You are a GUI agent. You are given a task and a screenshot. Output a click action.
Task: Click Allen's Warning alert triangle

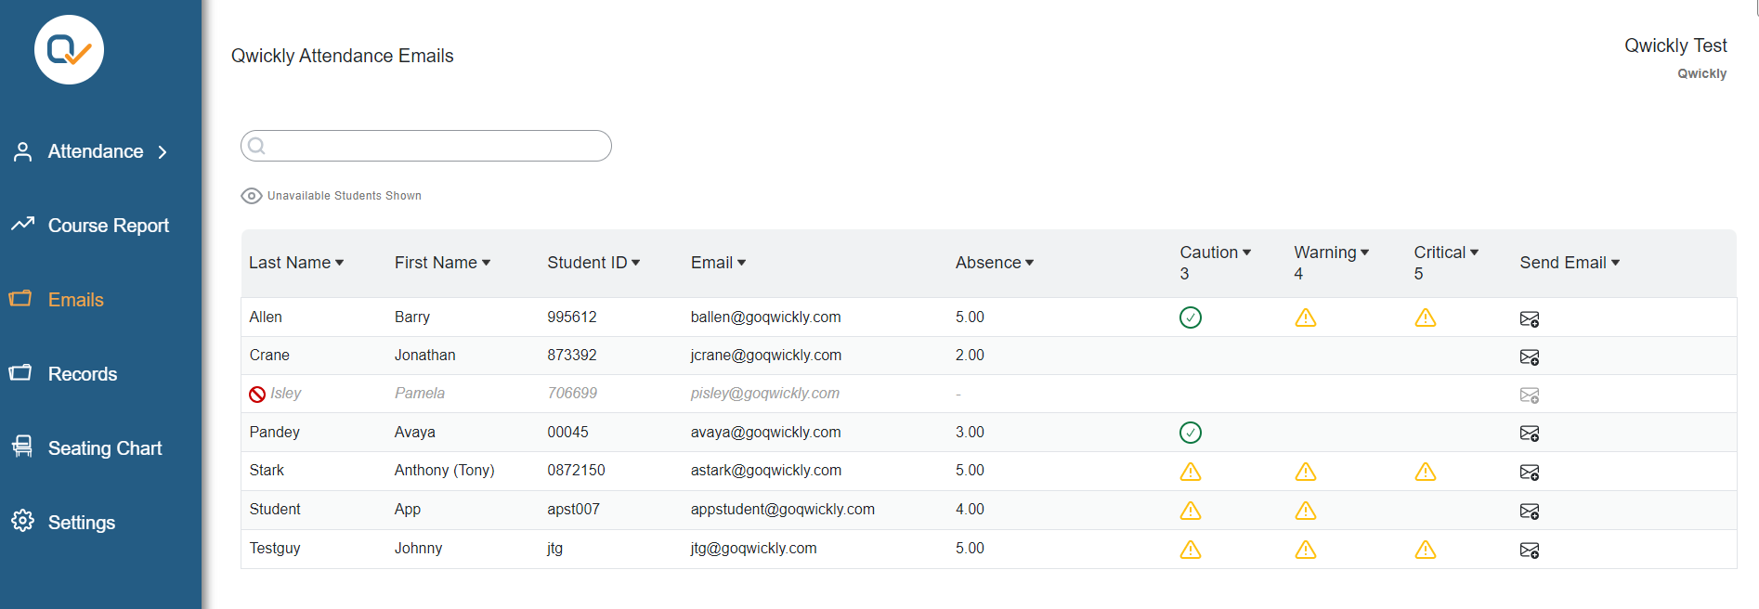coord(1306,317)
